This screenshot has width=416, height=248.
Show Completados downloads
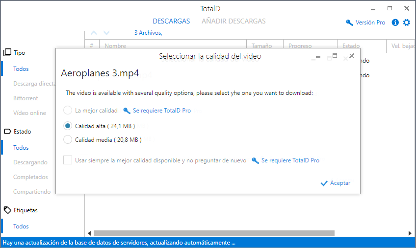point(30,177)
